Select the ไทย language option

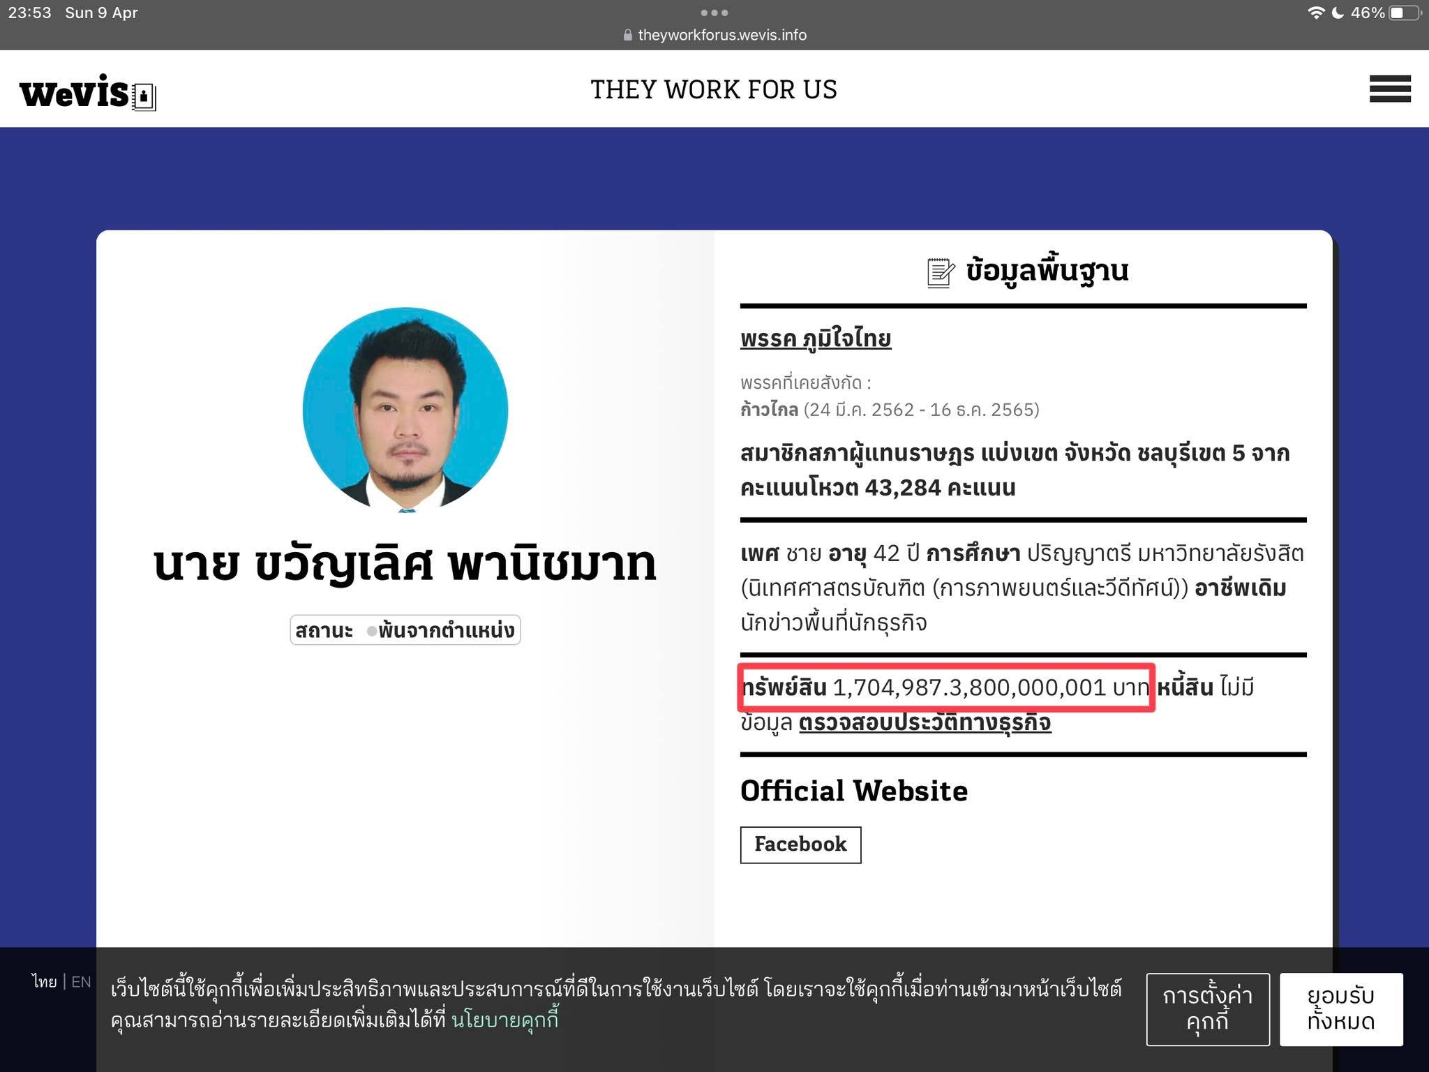coord(43,981)
